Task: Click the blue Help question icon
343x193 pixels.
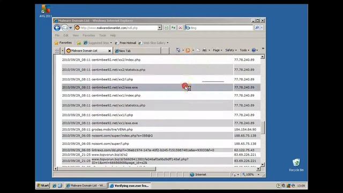Action: click(x=253, y=50)
